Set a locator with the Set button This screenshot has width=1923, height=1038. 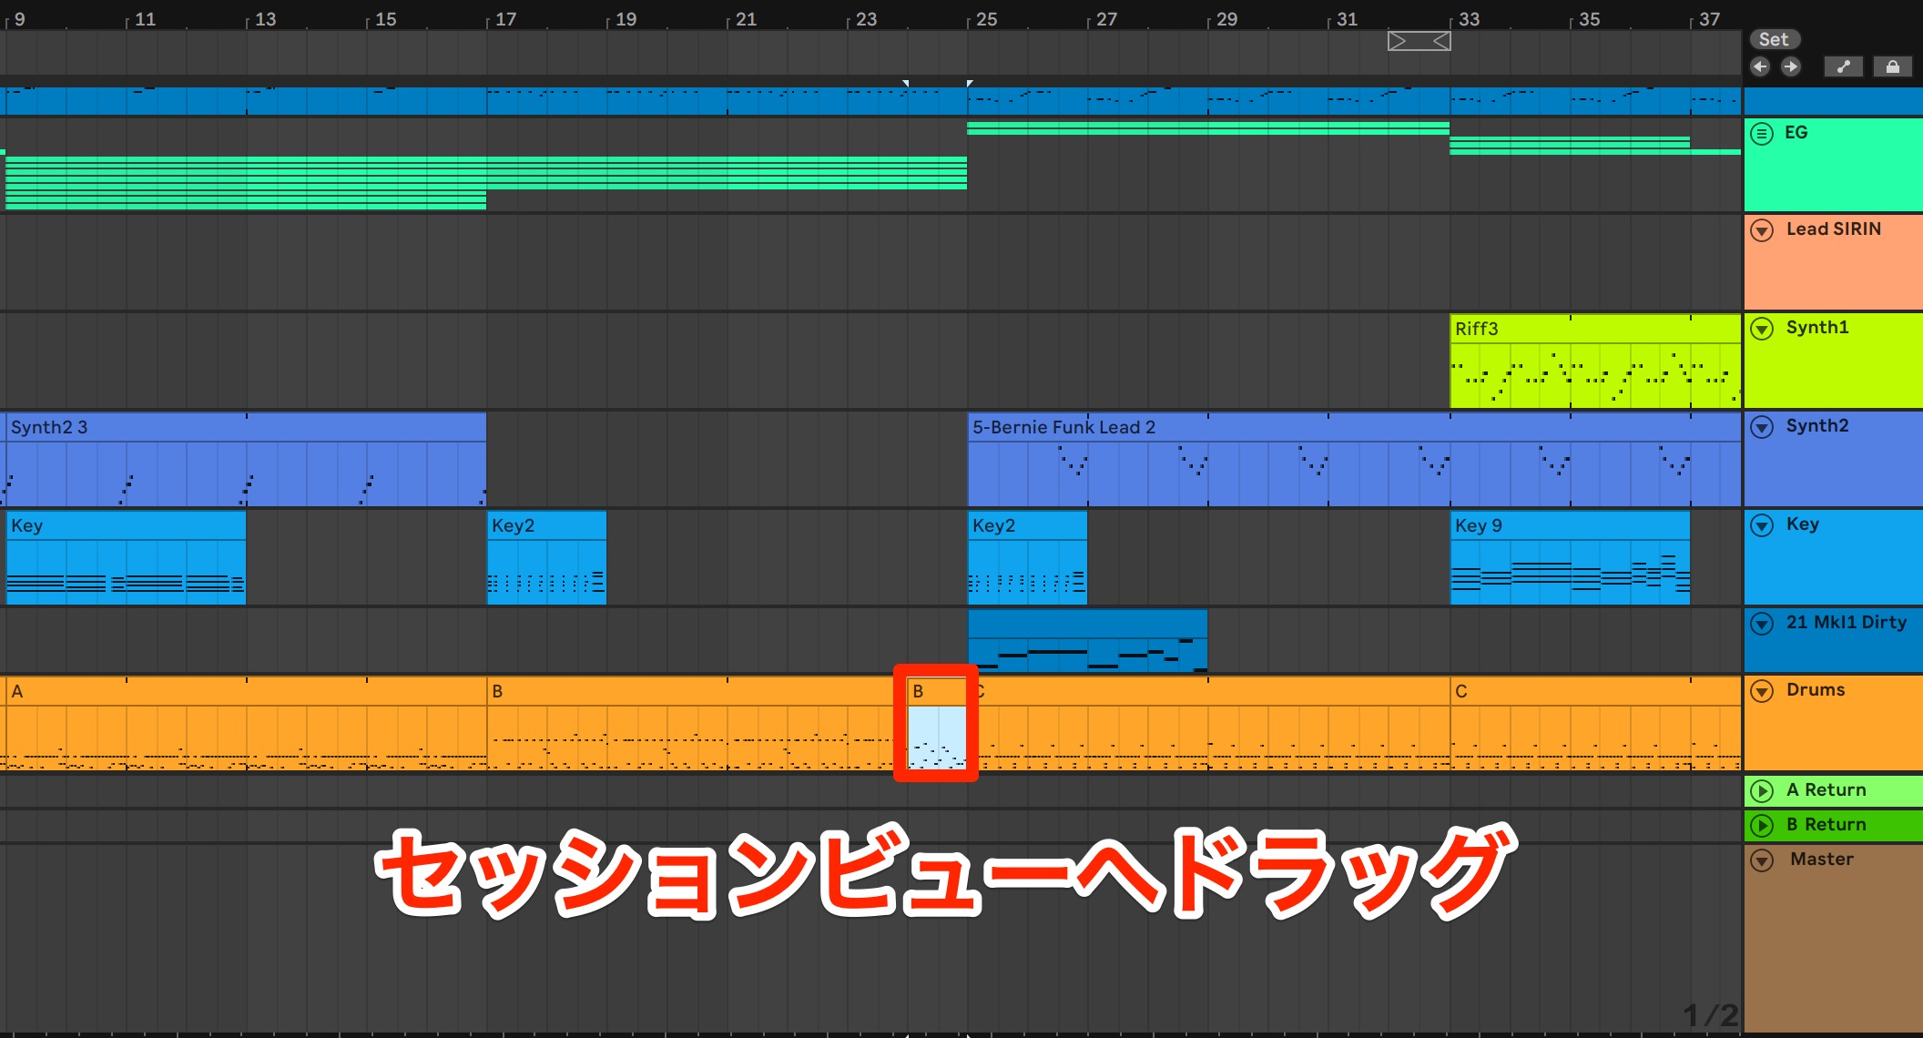[1774, 39]
